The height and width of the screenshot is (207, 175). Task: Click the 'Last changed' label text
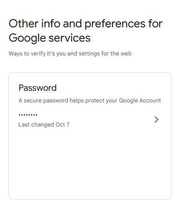(36, 125)
